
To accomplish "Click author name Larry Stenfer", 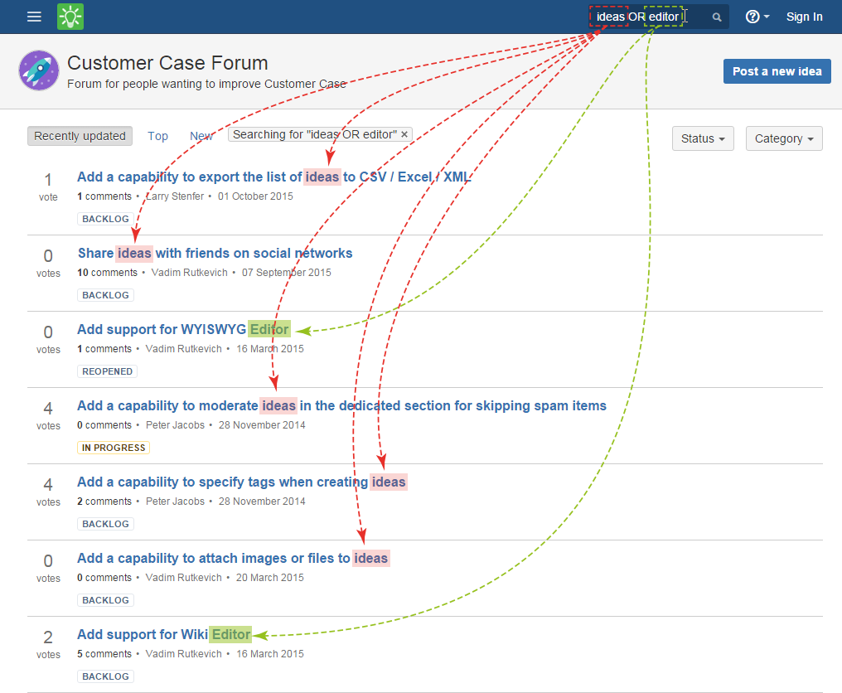I will (x=175, y=196).
